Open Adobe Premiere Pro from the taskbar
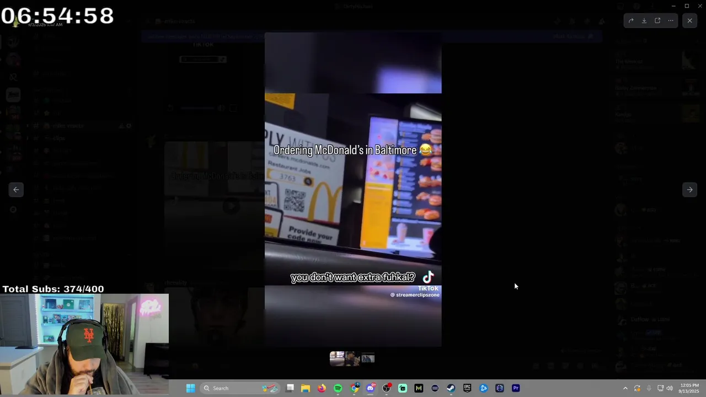The width and height of the screenshot is (706, 397). coord(516,388)
